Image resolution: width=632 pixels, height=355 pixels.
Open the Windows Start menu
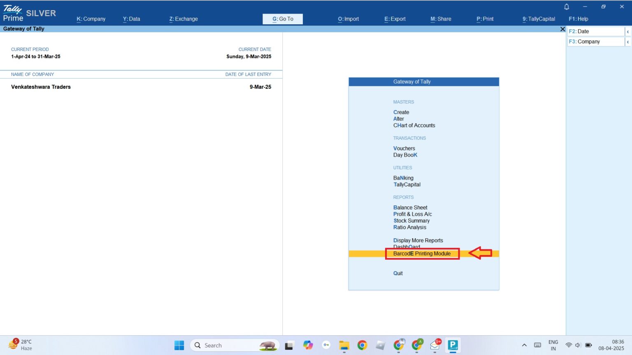[179, 345]
